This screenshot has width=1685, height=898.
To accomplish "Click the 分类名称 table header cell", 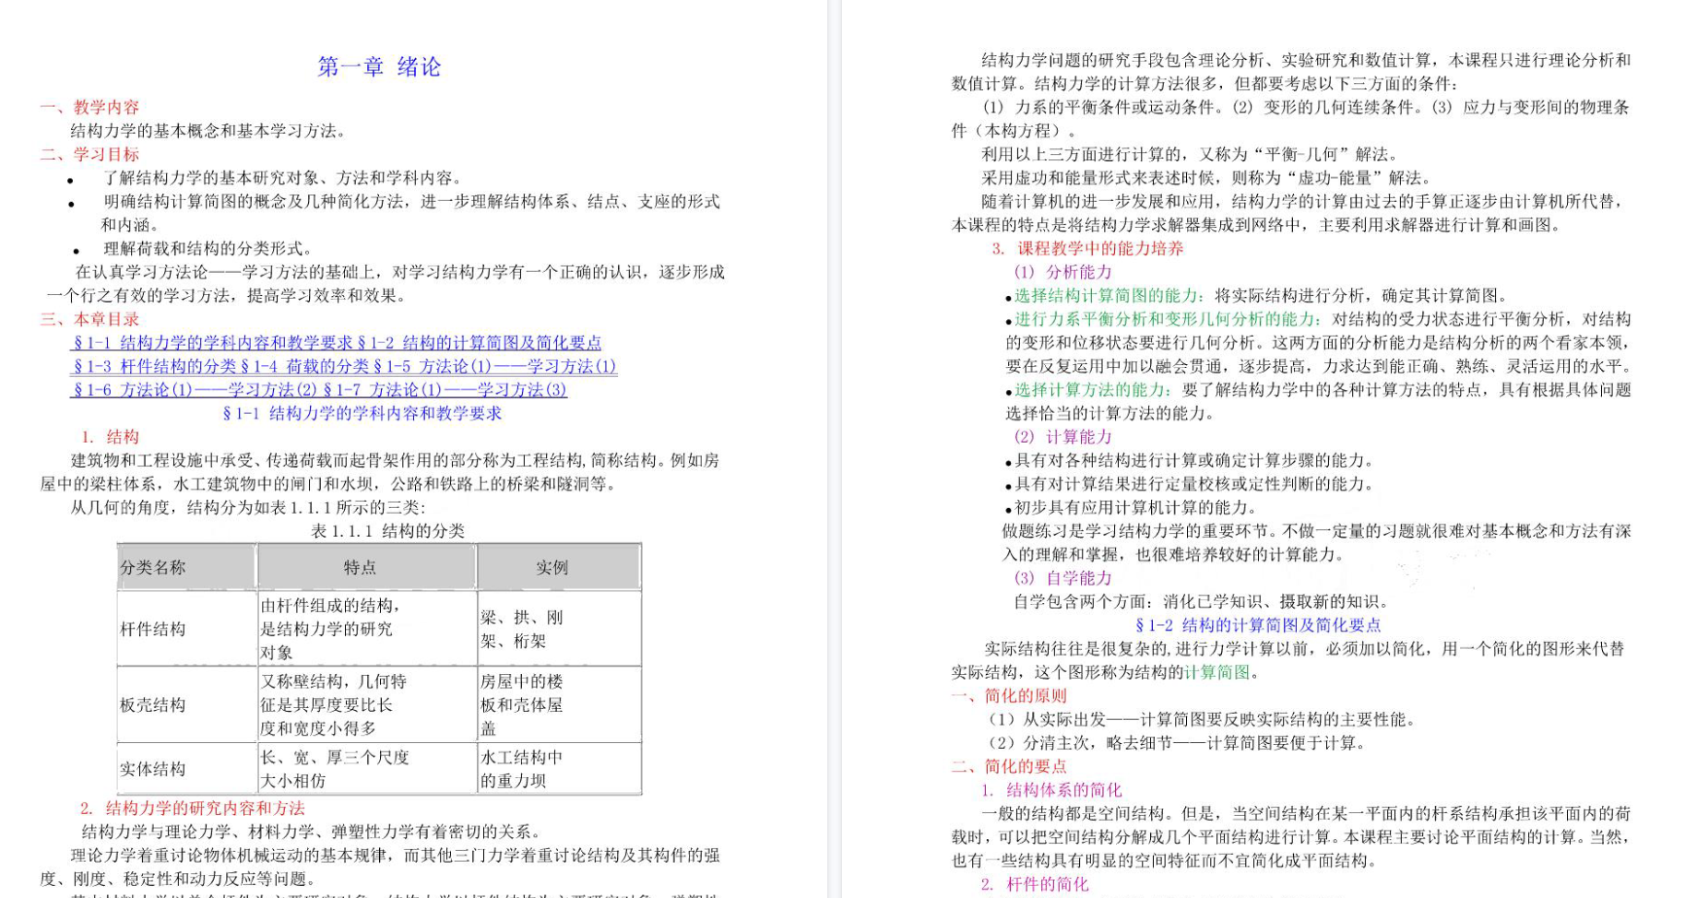I will coord(153,568).
